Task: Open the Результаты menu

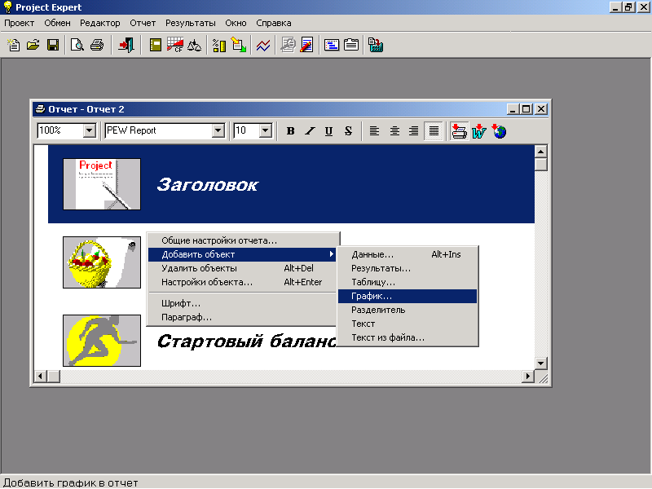Action: 191,24
